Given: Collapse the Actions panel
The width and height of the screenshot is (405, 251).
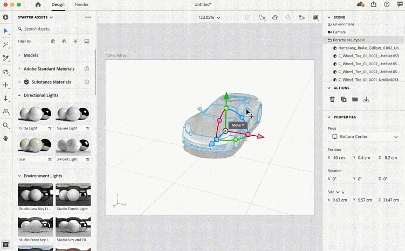Looking at the screenshot, I should (329, 88).
